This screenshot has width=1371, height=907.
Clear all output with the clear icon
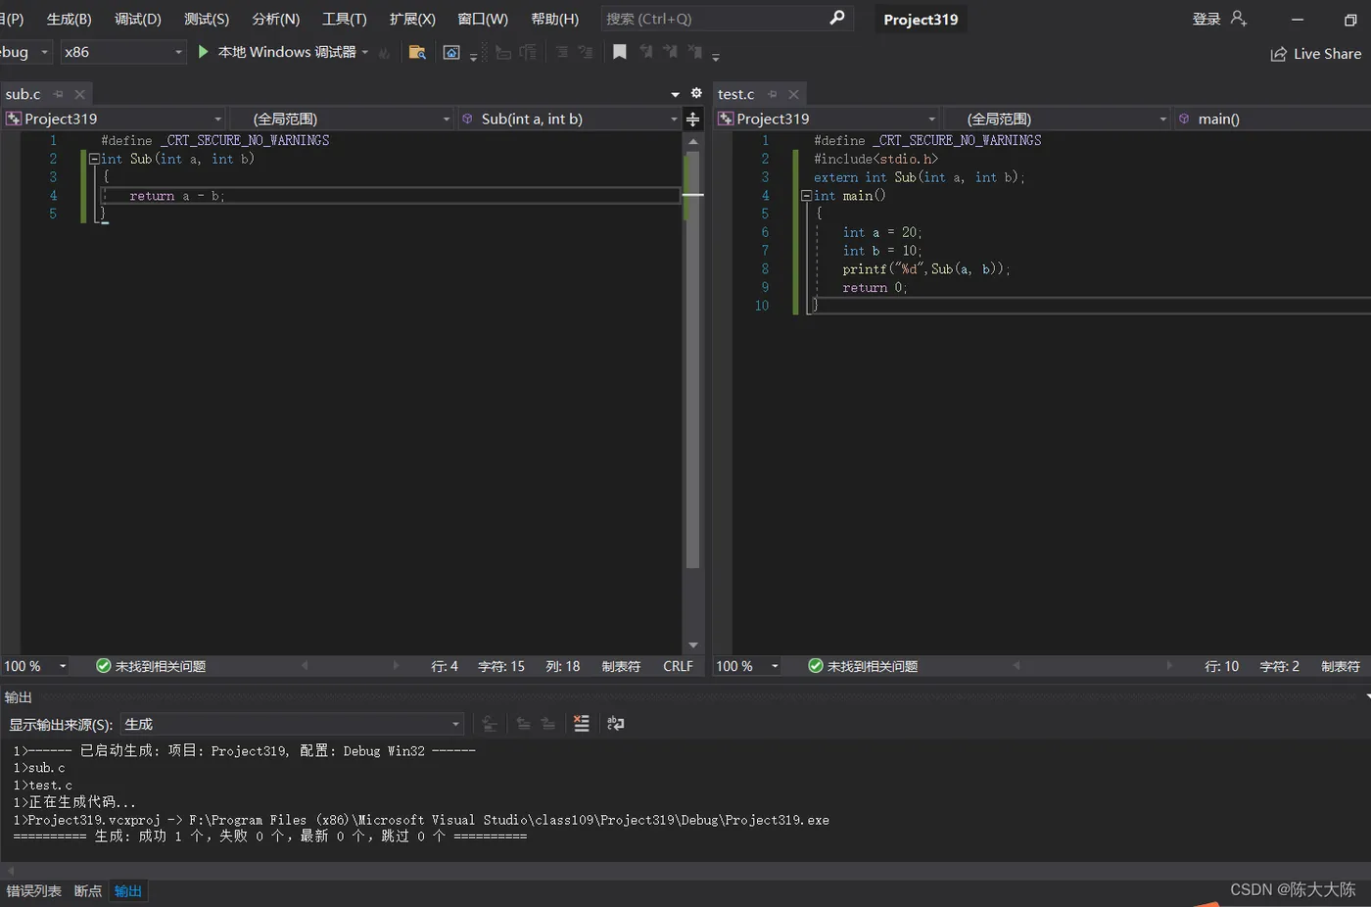pyautogui.click(x=582, y=724)
